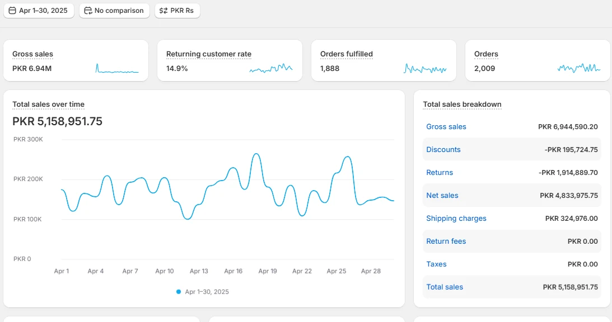612x322 pixels.
Task: Open the Returns breakdown link
Action: (440, 173)
